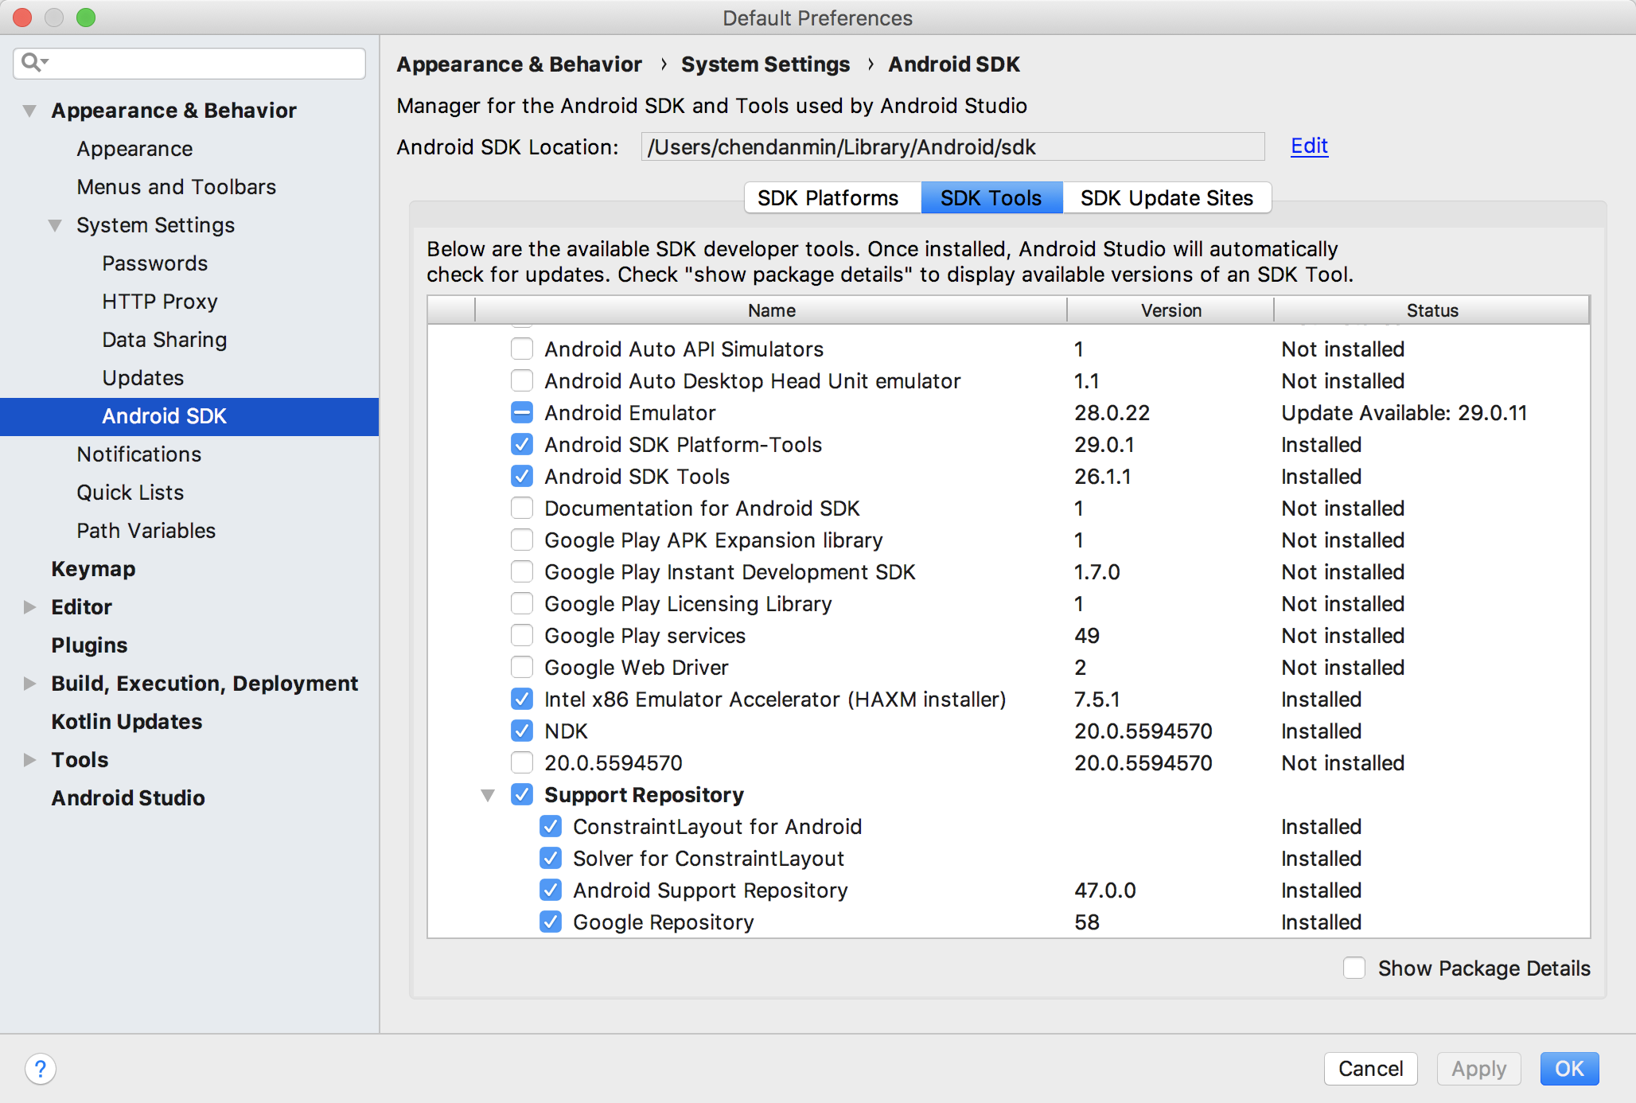Select HTTP Proxy settings
The width and height of the screenshot is (1636, 1103).
160,302
